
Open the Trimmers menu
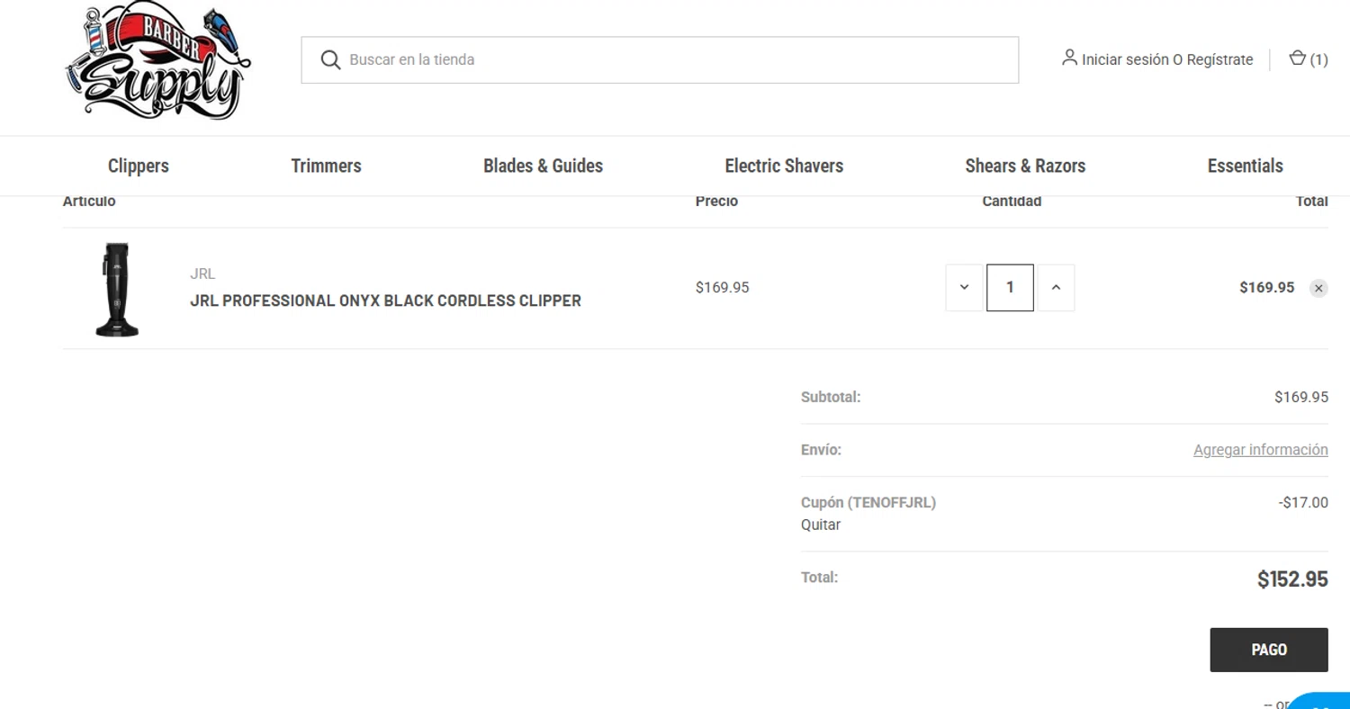(x=326, y=166)
